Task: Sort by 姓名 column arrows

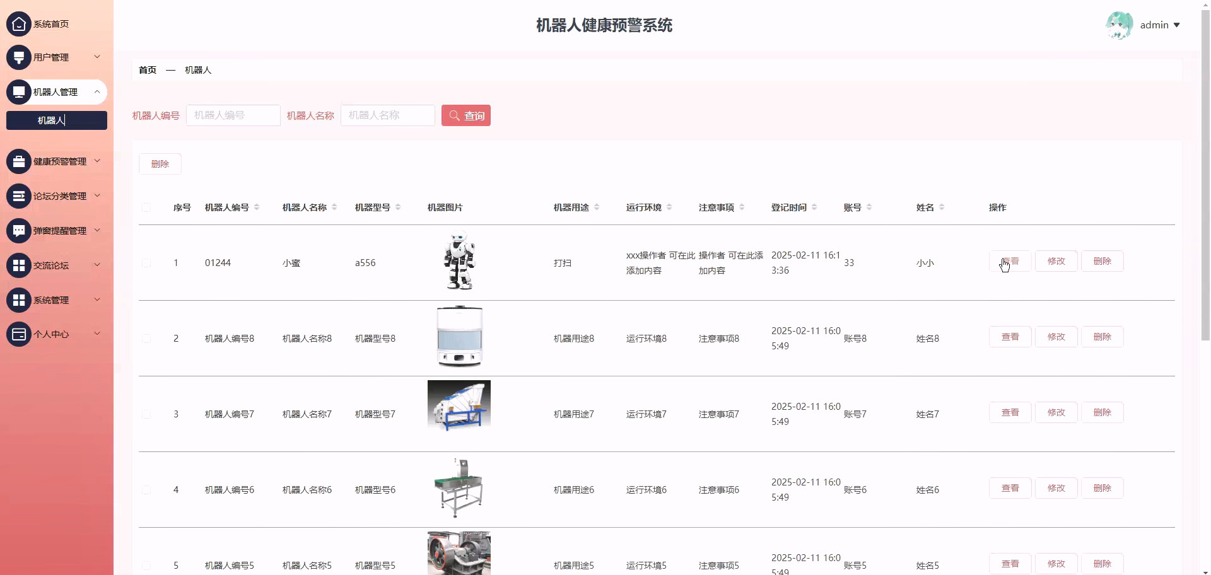Action: click(942, 207)
